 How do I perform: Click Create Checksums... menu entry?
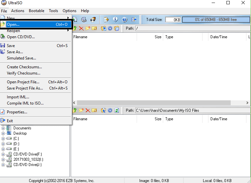pos(36,67)
